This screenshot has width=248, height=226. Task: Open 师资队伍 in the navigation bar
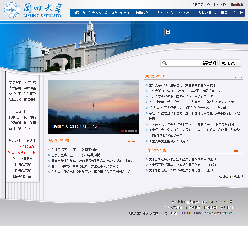142,13
